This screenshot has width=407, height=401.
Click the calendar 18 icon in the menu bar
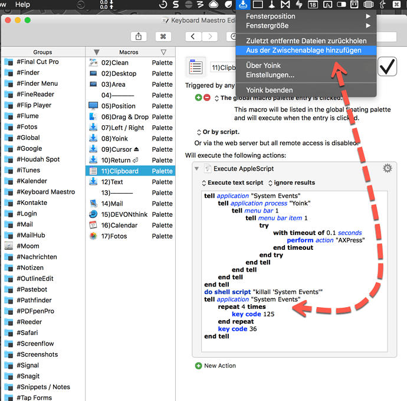(x=313, y=4)
